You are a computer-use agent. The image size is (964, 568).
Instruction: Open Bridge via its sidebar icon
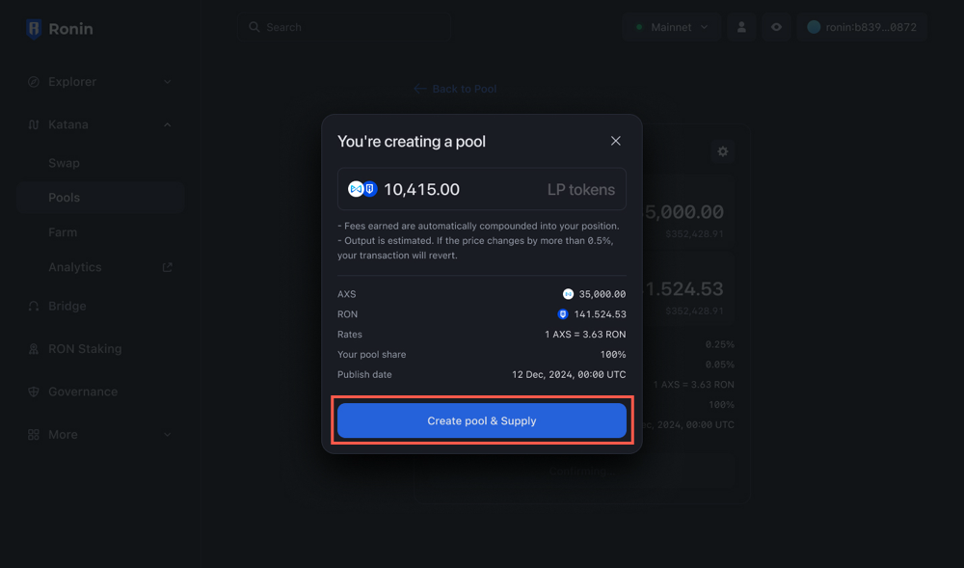point(31,306)
